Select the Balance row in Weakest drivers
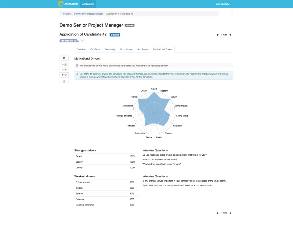Screen dimensions: 293x228 click(106, 194)
